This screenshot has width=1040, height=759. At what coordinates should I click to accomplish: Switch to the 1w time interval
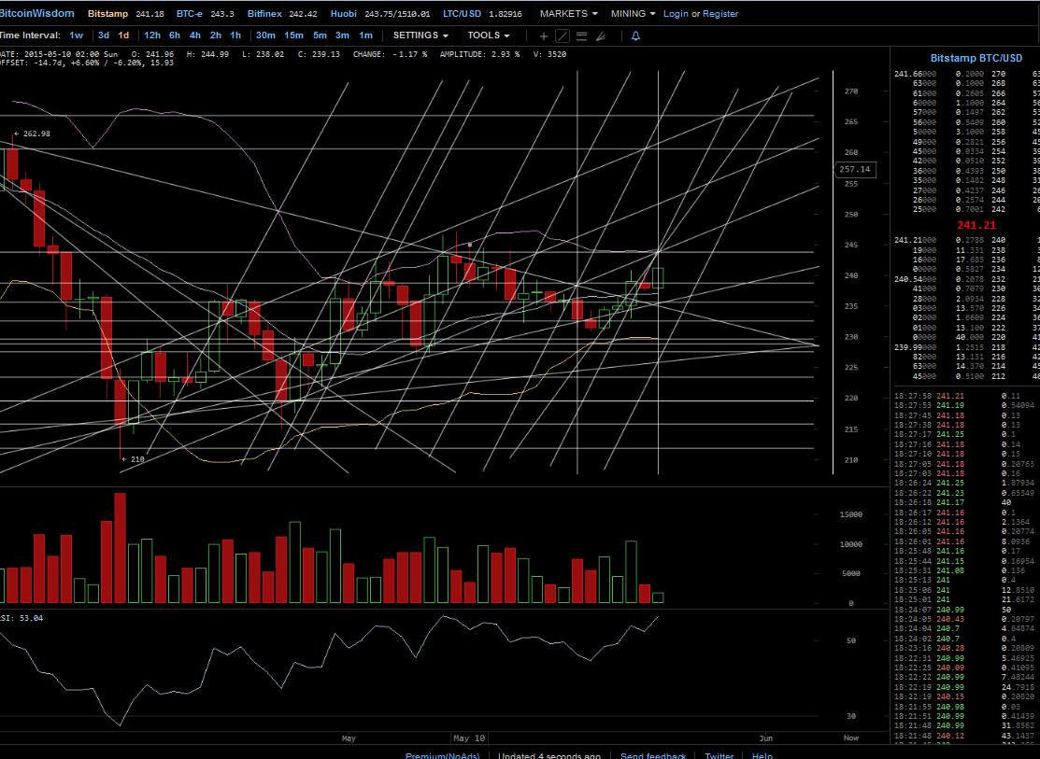coord(77,35)
